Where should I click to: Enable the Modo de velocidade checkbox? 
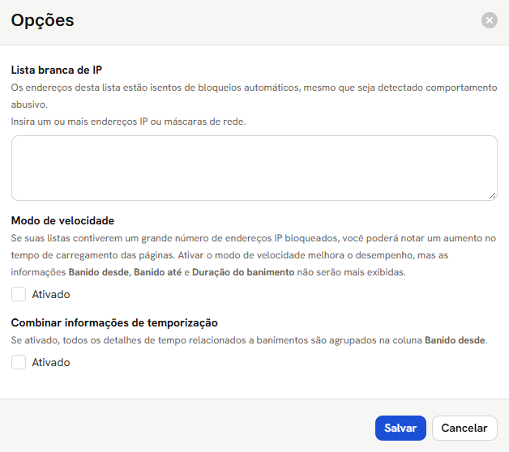click(19, 294)
